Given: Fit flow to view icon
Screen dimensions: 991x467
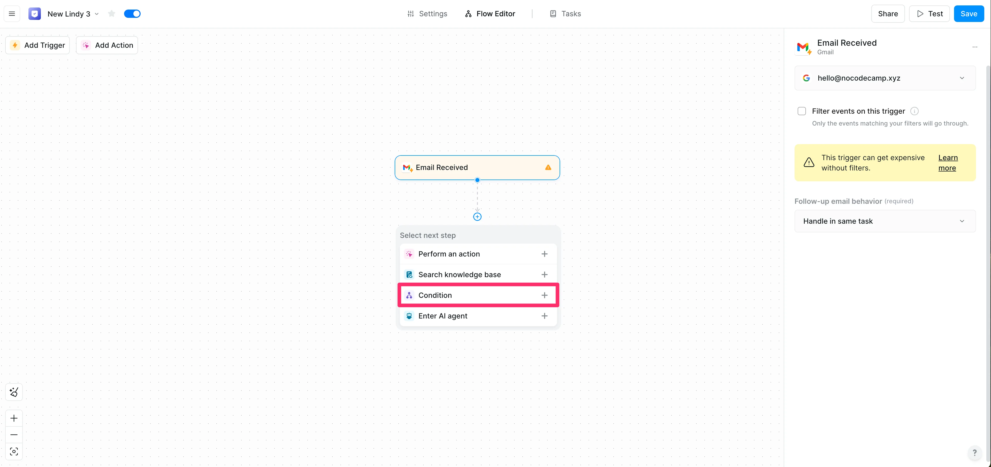Looking at the screenshot, I should point(14,451).
